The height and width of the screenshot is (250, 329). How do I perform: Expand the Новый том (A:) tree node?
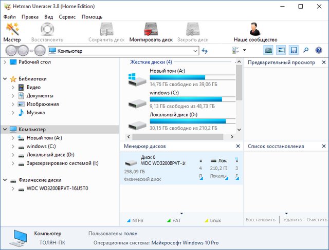[x=12, y=138]
